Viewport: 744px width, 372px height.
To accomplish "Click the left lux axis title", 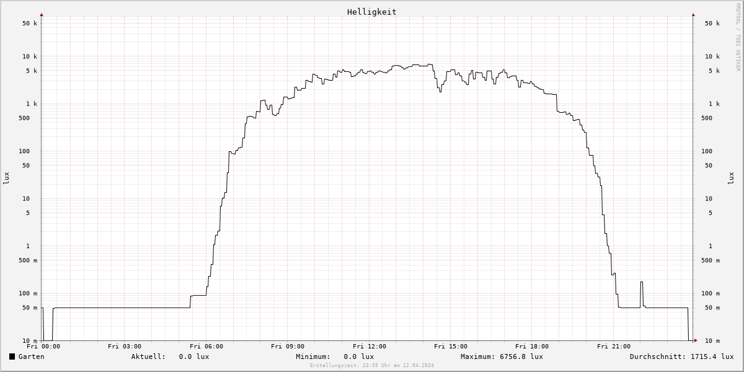I will tap(7, 178).
